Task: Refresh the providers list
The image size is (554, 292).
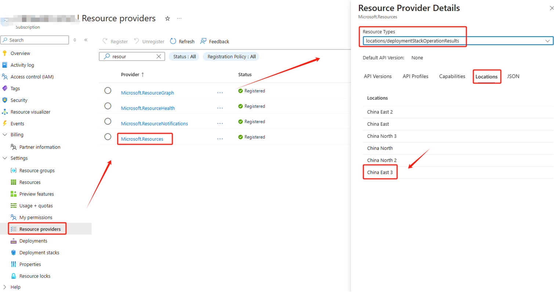Action: click(x=182, y=41)
